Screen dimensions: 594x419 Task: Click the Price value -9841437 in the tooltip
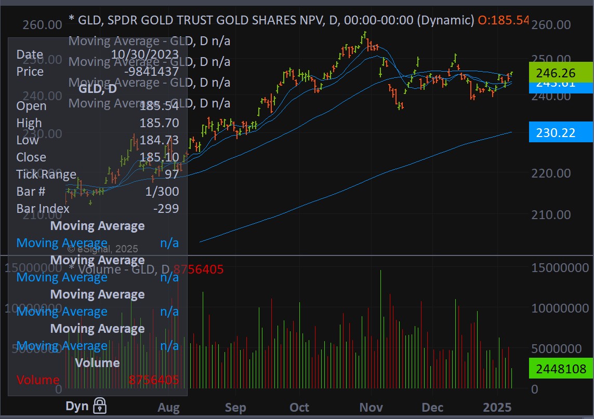coord(151,72)
